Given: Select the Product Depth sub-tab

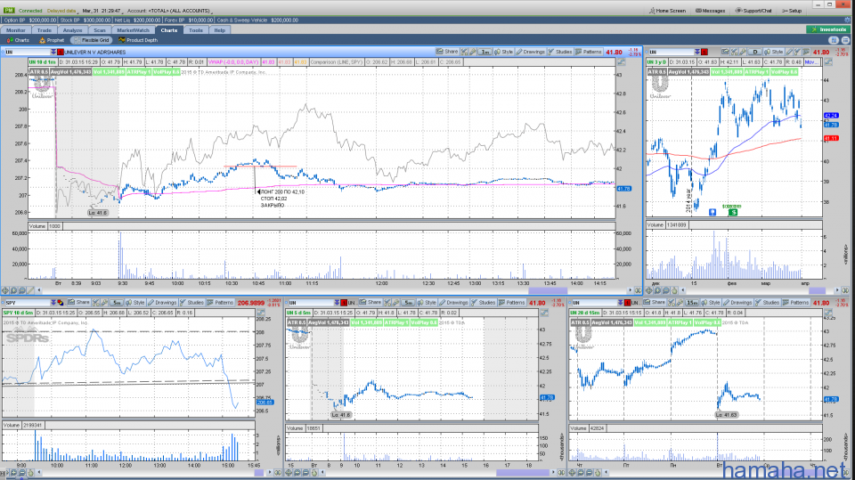Looking at the screenshot, I should click(138, 40).
